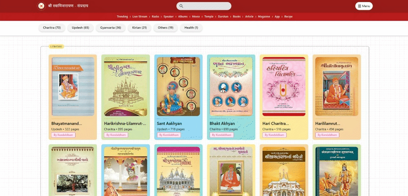Viewport: 408px width, 196px height.
Task: Filter books by Others (19)
Action: pyautogui.click(x=165, y=28)
